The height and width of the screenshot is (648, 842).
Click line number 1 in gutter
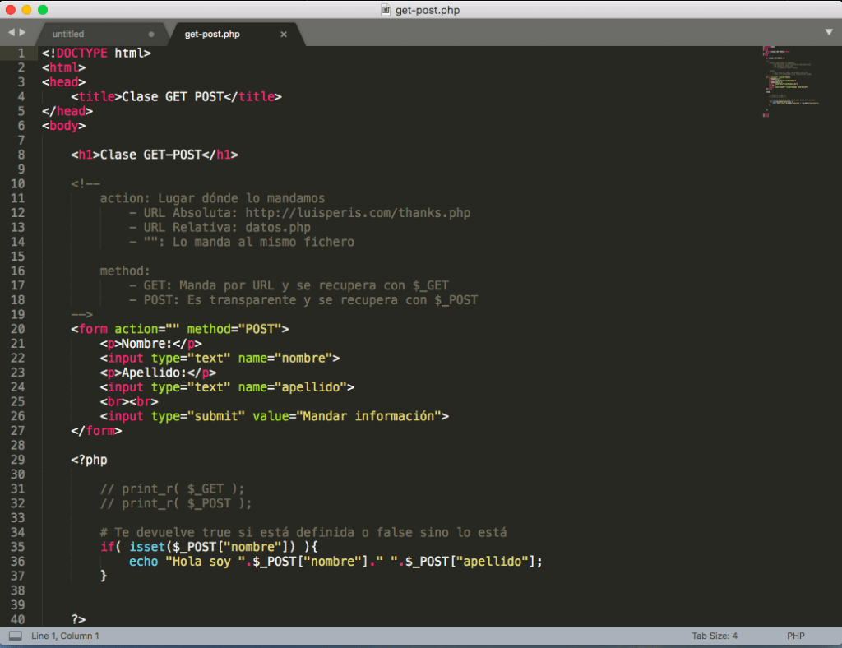pos(21,53)
